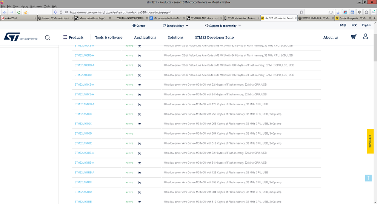Select English language
This screenshot has height=204, width=377.
[x=366, y=25]
